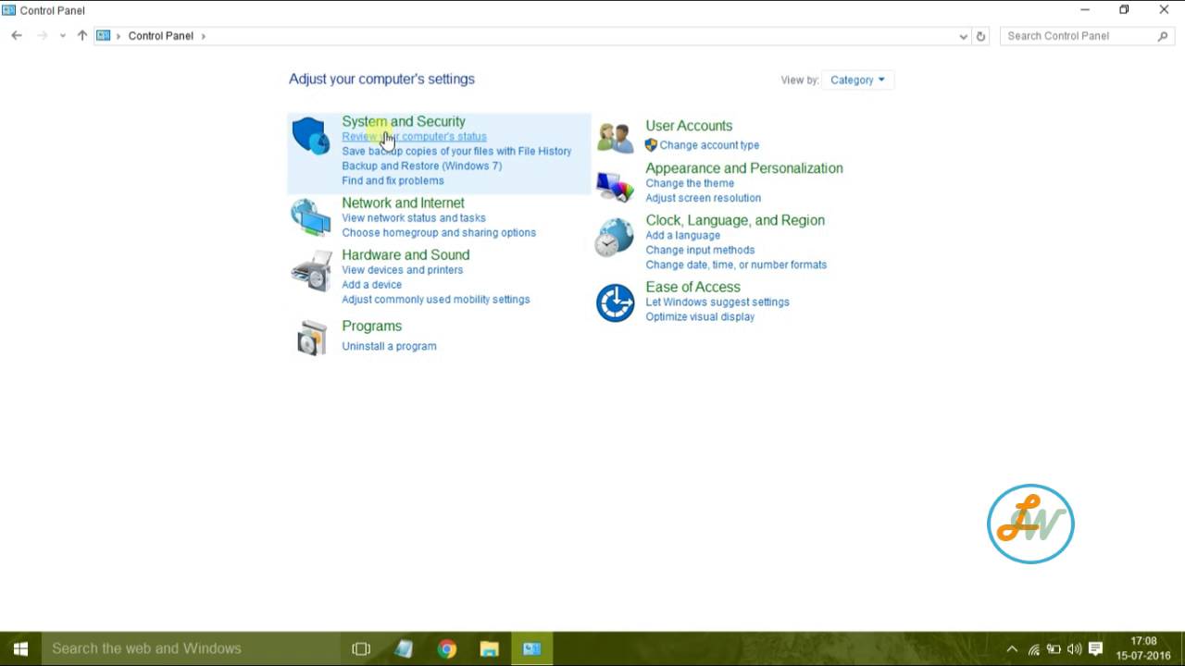Open Adjust commonly used mobility settings
Viewport: 1185px width, 666px height.
click(436, 300)
